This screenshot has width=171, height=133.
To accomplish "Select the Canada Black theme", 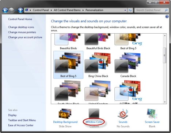I will click(x=128, y=65).
